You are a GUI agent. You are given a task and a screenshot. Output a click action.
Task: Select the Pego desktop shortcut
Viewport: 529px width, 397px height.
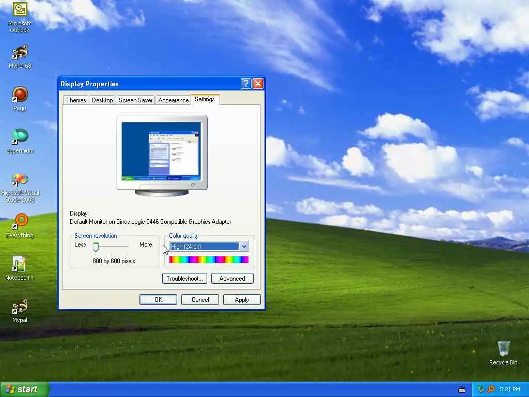pos(20,99)
